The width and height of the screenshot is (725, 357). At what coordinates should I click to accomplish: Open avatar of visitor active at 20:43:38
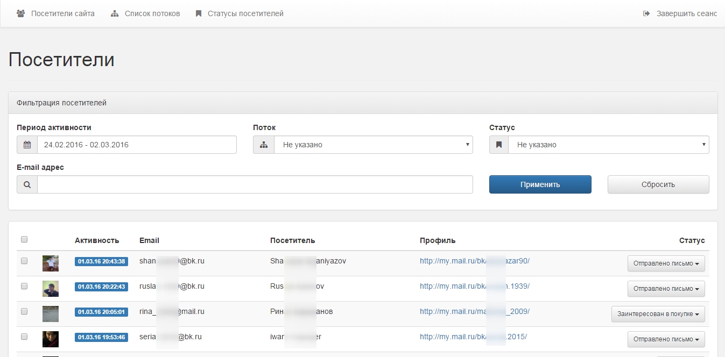coord(51,263)
